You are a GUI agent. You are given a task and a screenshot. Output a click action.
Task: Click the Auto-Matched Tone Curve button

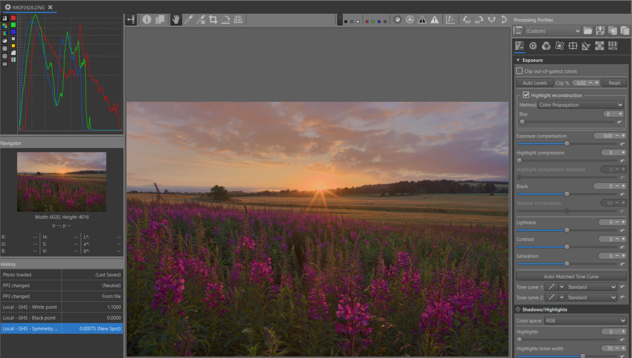tap(571, 276)
